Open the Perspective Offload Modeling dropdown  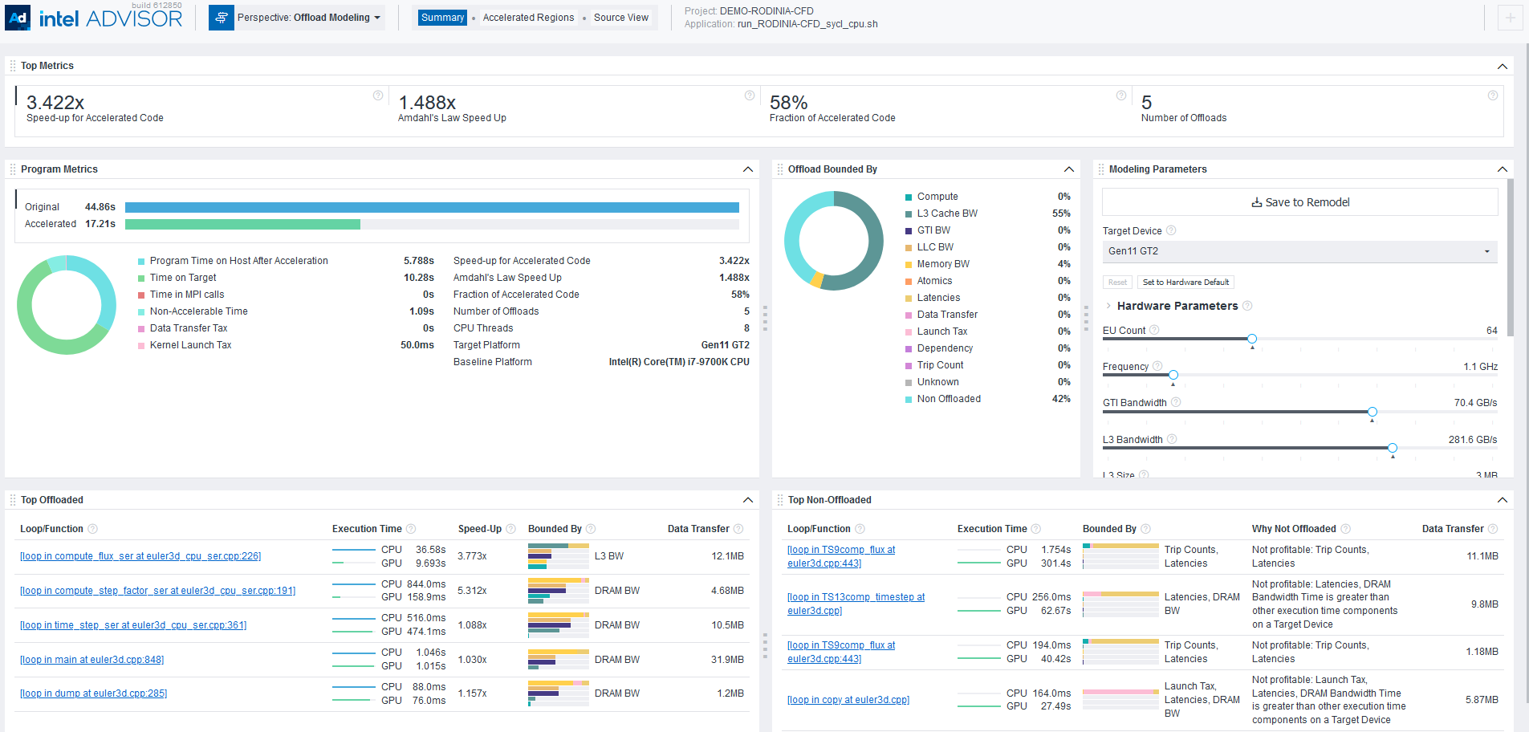(x=309, y=18)
